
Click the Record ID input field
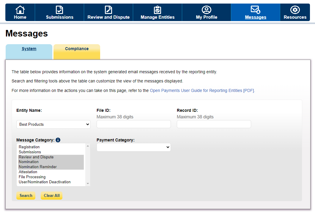214,124
